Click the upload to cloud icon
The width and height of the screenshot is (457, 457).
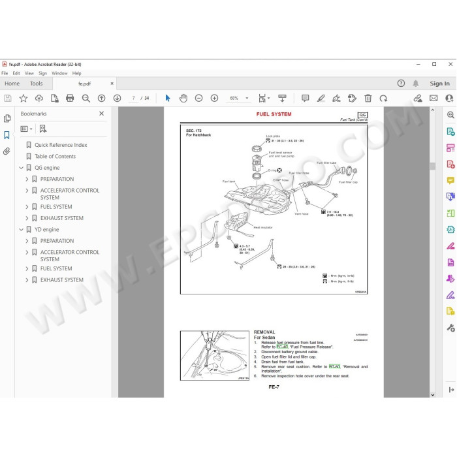tap(39, 98)
